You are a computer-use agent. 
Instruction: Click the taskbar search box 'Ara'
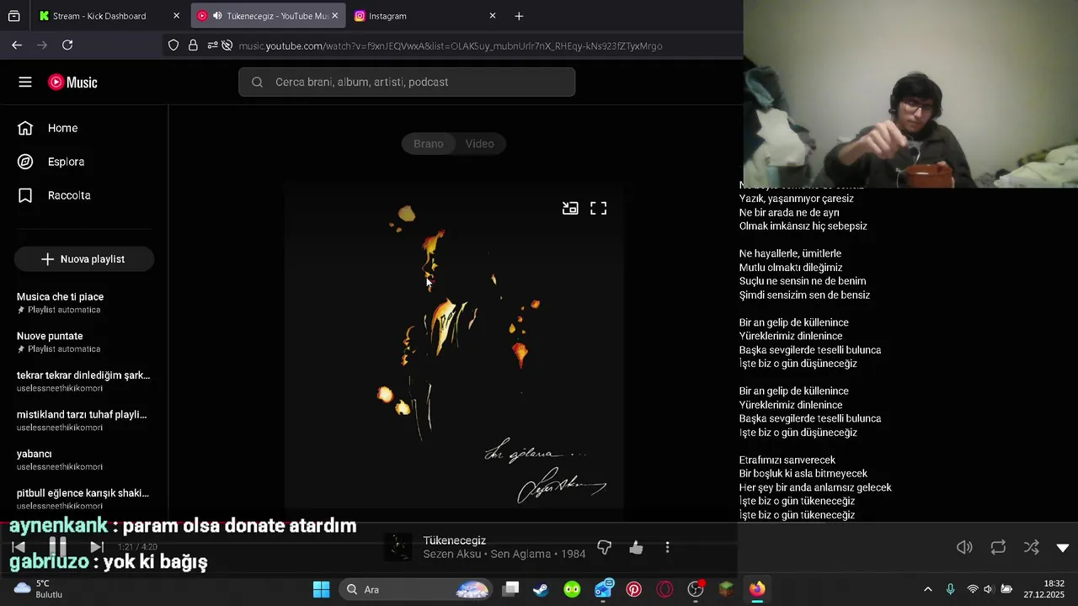[x=414, y=589]
